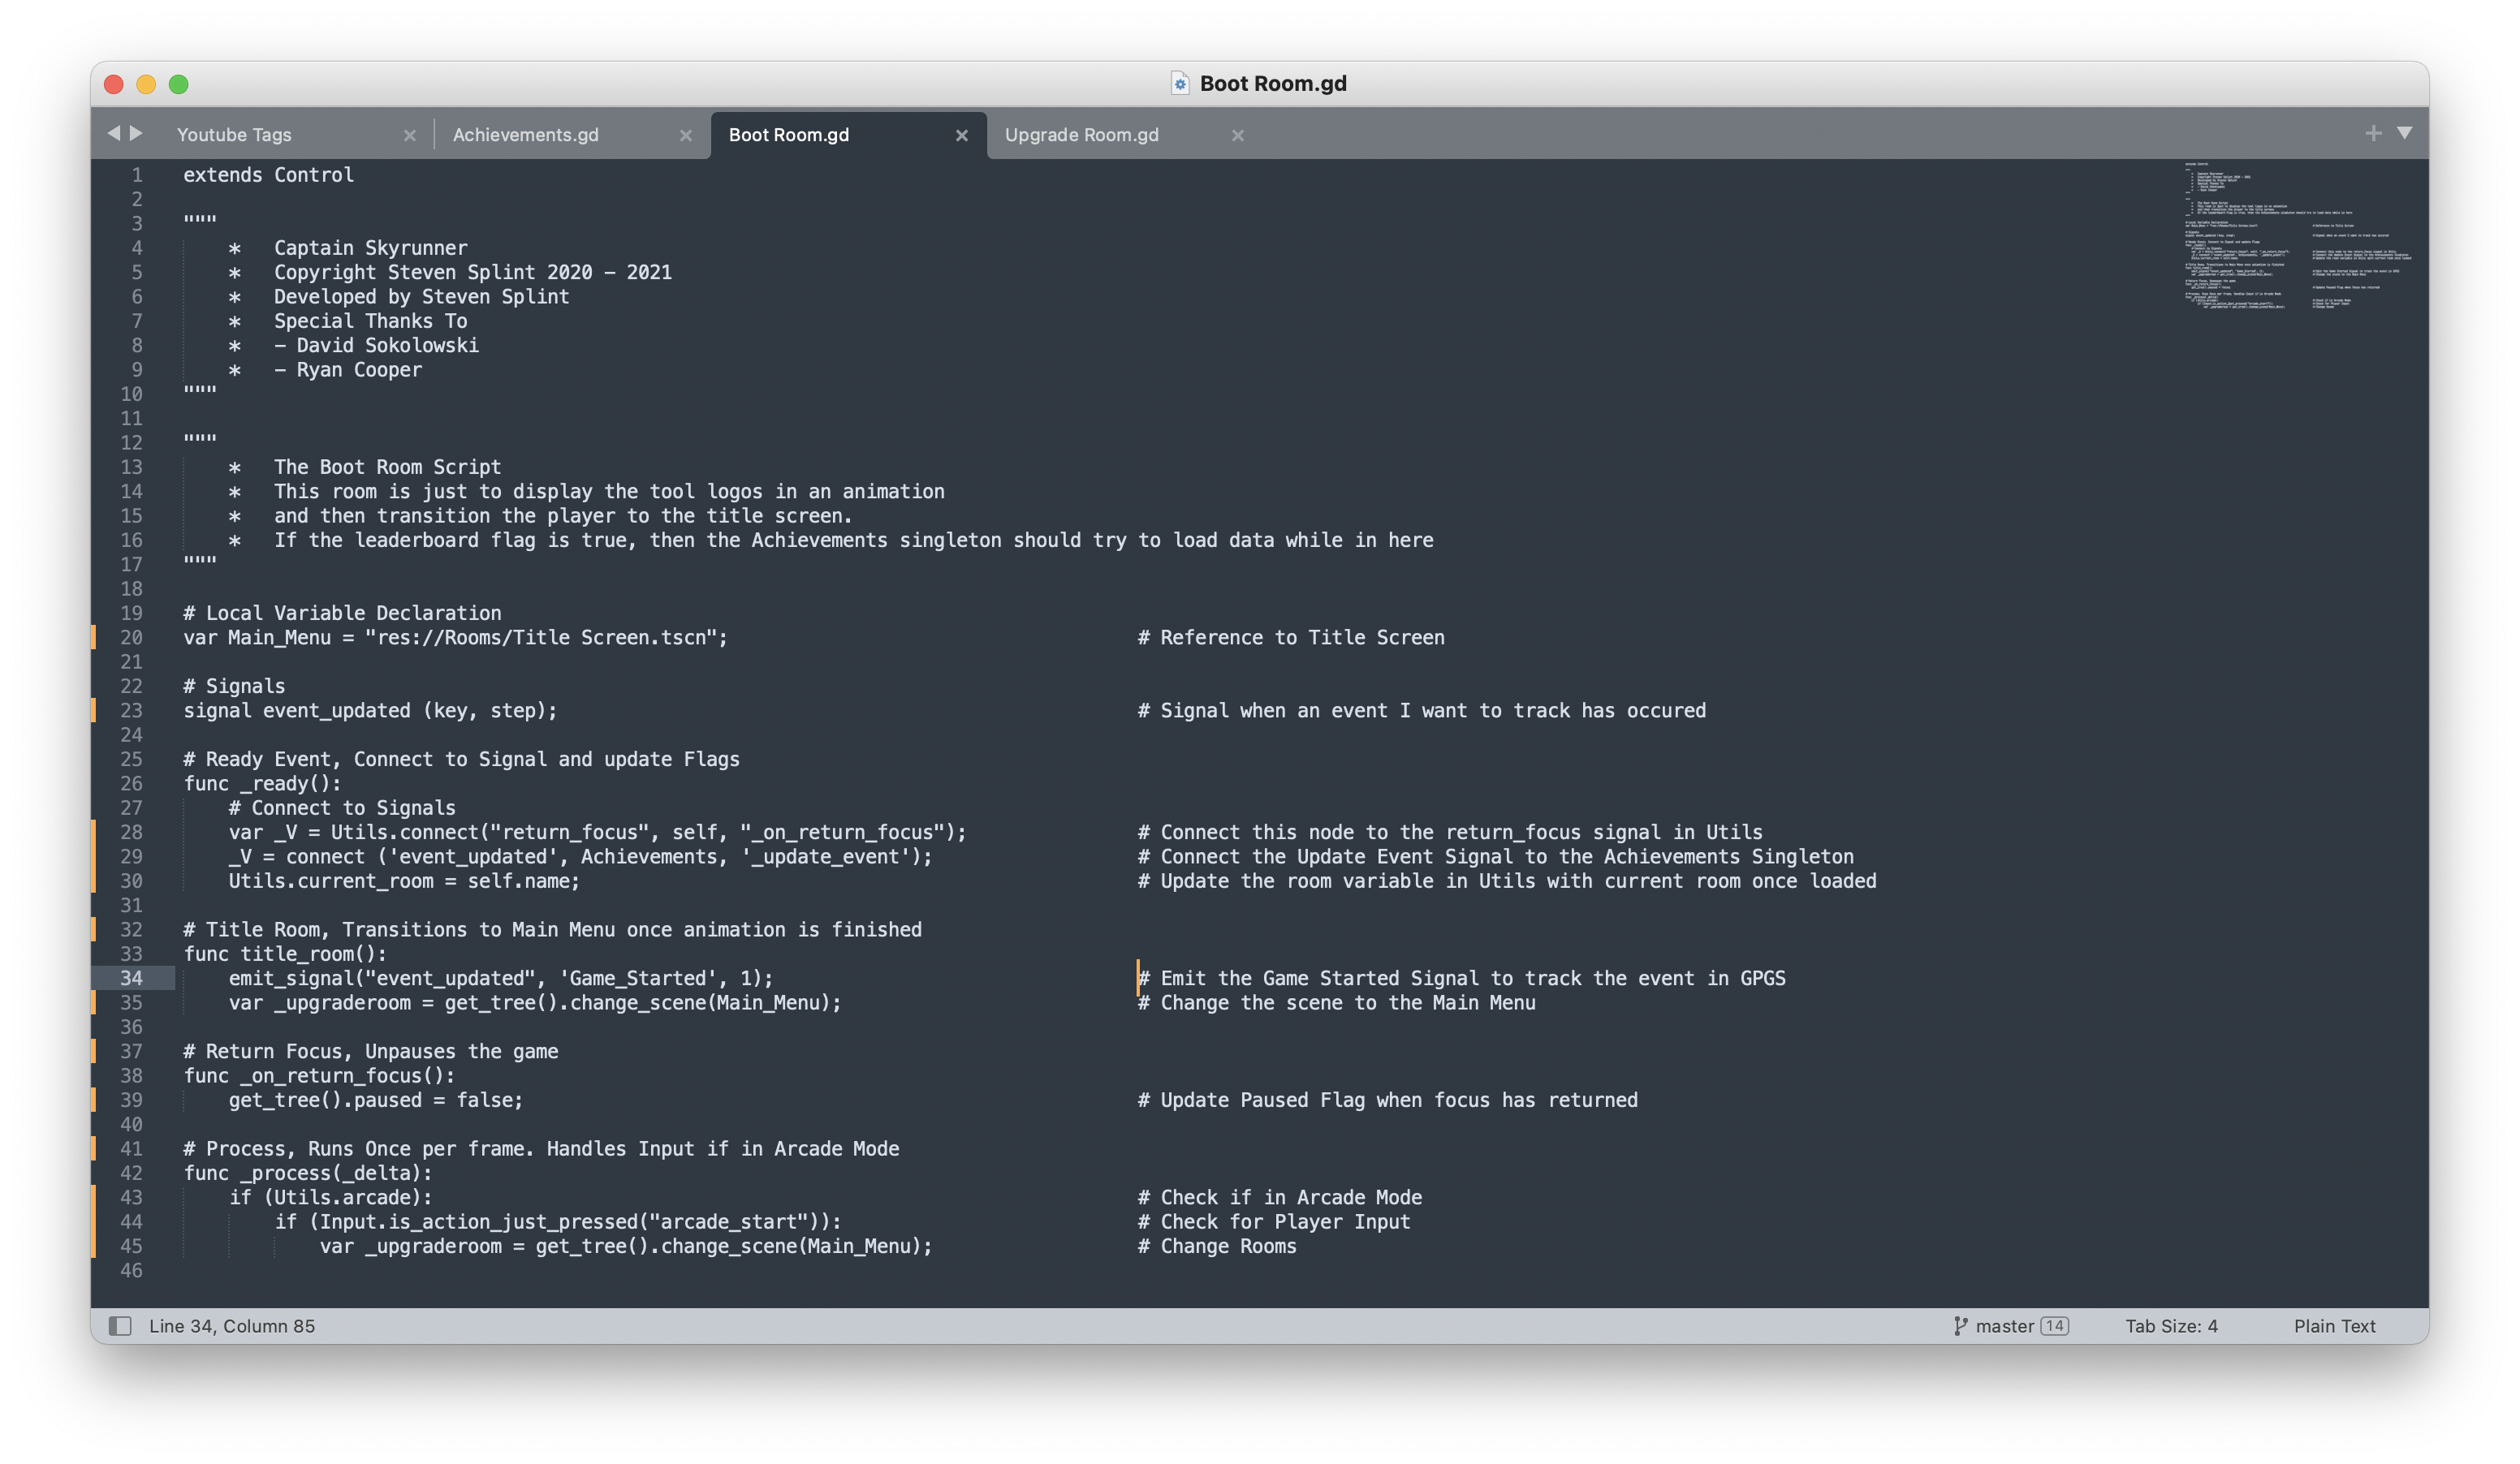Click the '# Change Rooms' comment

pos(1217,1247)
